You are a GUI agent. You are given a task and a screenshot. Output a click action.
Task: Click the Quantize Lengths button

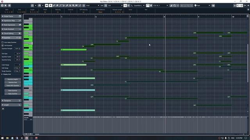pos(12,79)
